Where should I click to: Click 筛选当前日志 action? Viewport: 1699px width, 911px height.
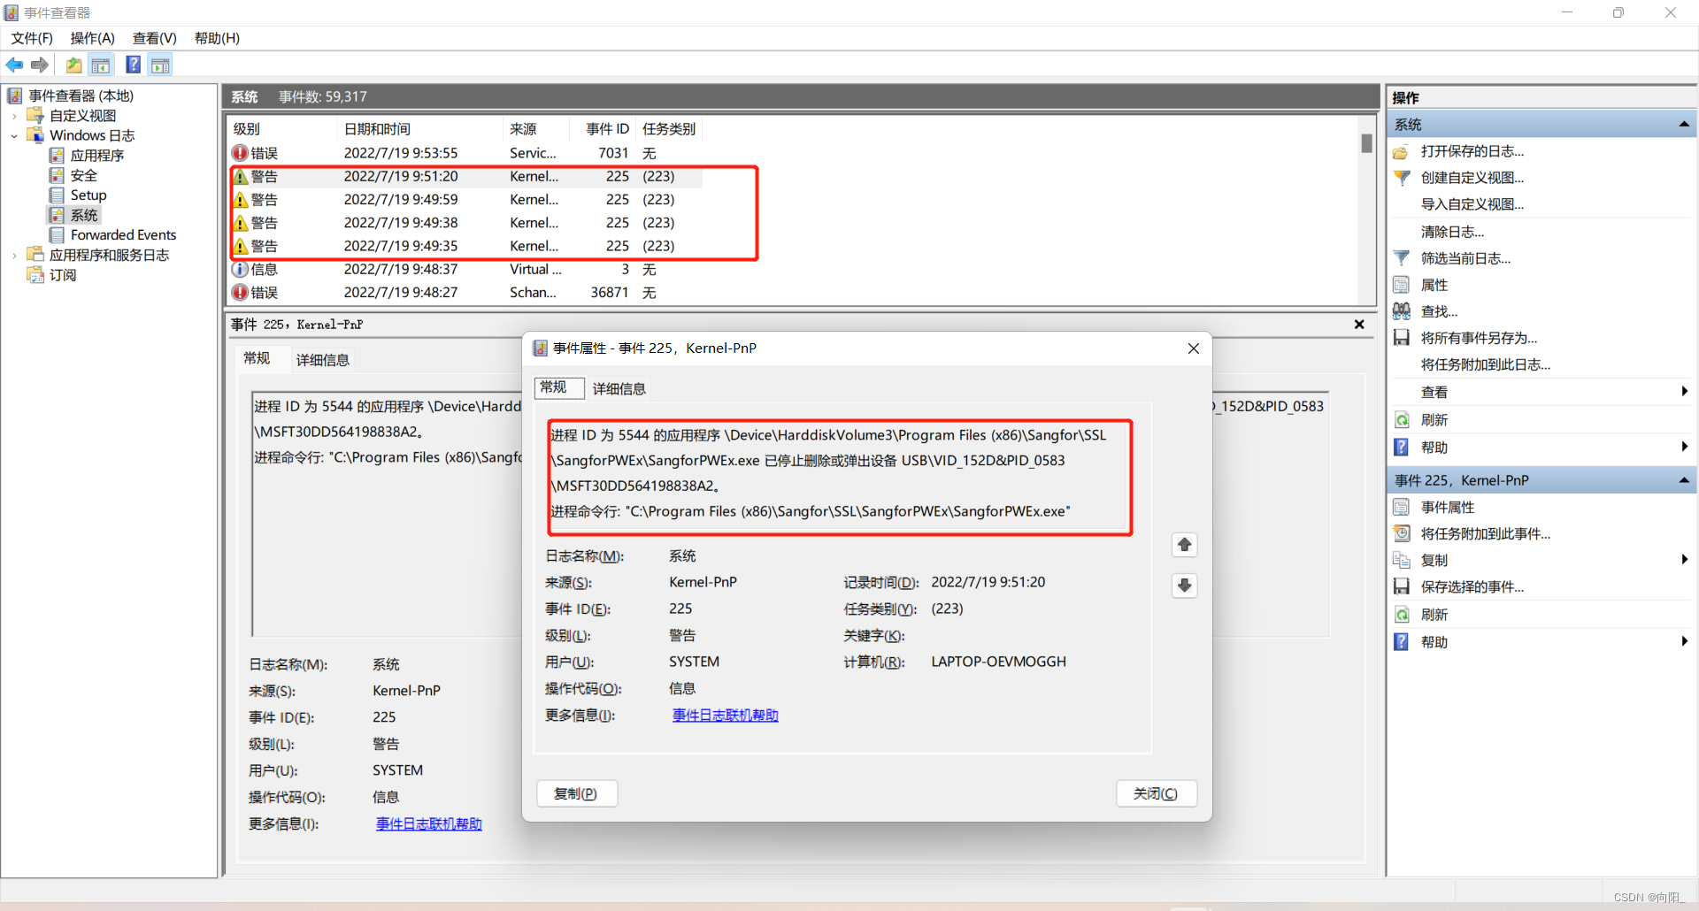pyautogui.click(x=1465, y=258)
